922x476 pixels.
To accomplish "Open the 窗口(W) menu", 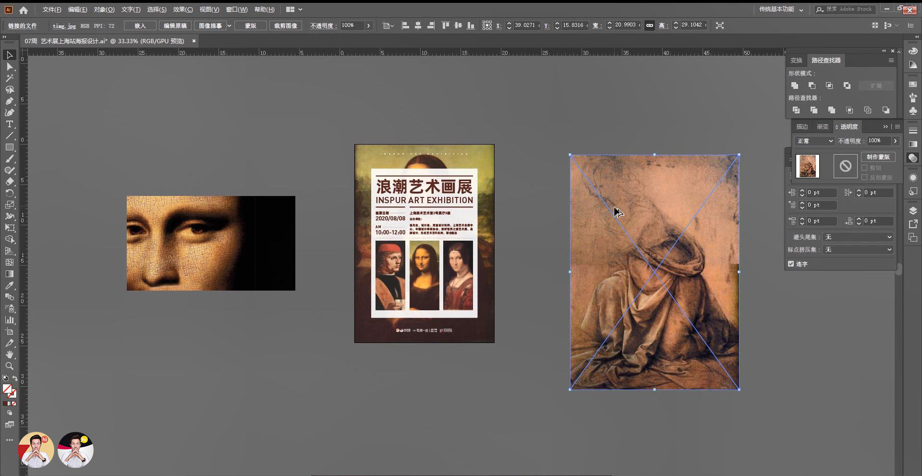I will pyautogui.click(x=237, y=9).
